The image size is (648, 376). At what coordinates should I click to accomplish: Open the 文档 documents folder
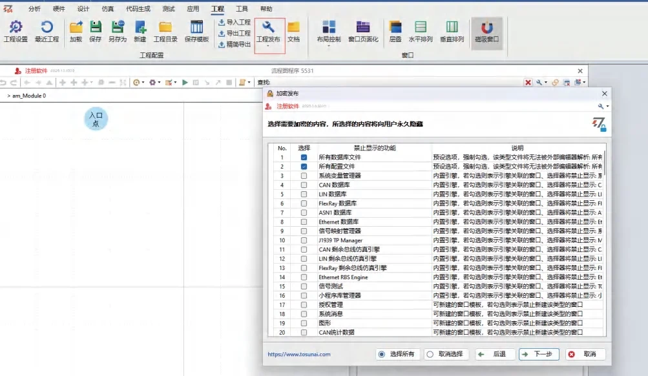[294, 32]
